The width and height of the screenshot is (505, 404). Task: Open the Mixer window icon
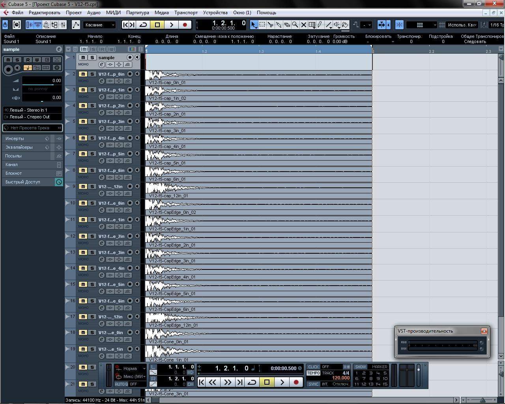point(63,25)
